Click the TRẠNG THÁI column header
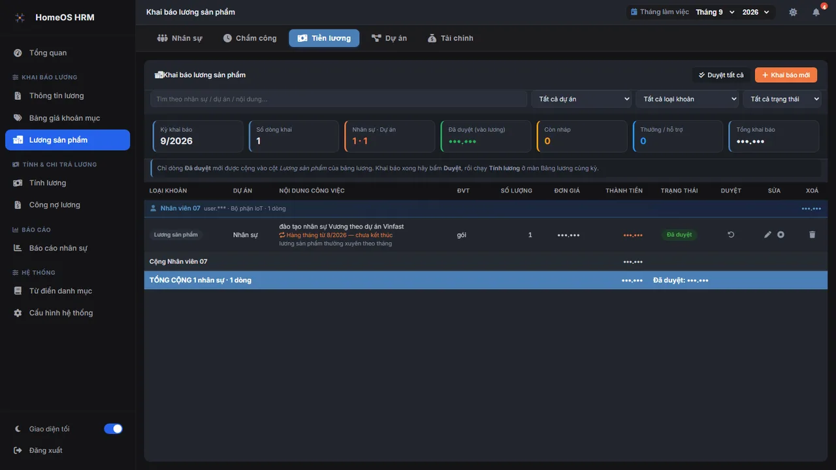 679,191
